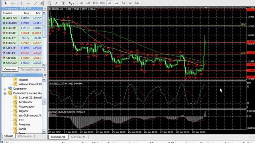Switch to the EURUSD,H1 chart tab
The image size is (255, 143).
point(58,137)
